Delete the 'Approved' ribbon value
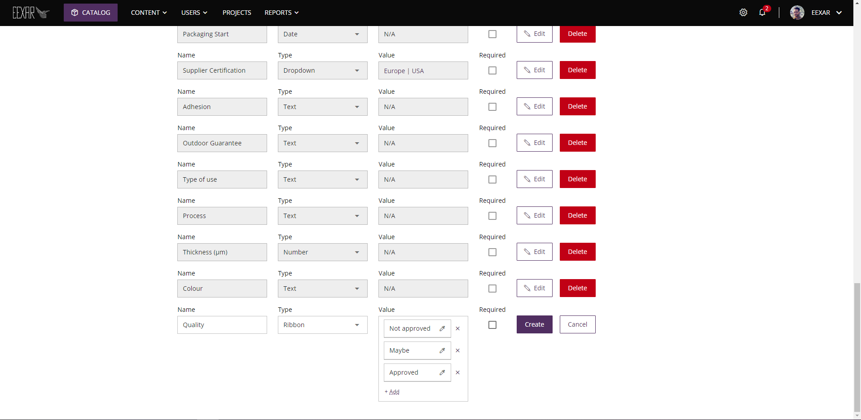This screenshot has height=420, width=861. [x=457, y=372]
